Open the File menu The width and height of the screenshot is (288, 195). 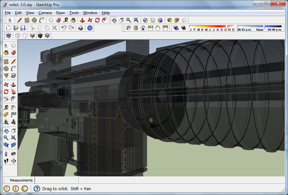[7, 13]
